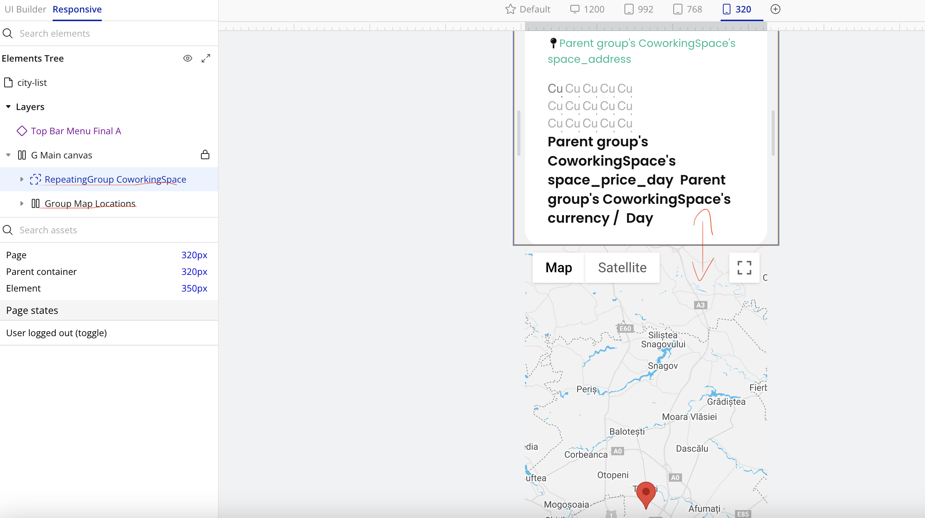This screenshot has height=518, width=925.
Task: Collapse the Layers section
Action: tap(8, 107)
